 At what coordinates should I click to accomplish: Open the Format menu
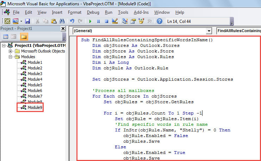(x=75, y=12)
